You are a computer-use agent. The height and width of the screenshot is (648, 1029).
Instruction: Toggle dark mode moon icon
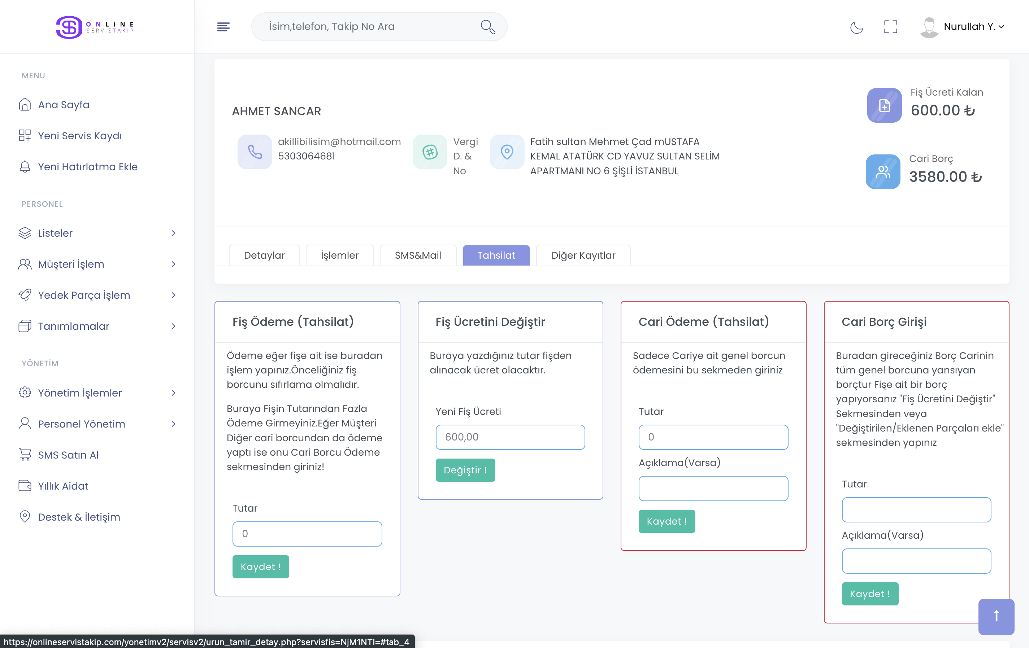click(x=856, y=27)
